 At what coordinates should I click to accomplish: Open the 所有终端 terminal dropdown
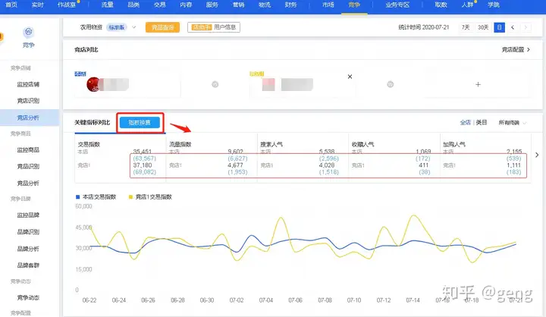click(x=513, y=123)
